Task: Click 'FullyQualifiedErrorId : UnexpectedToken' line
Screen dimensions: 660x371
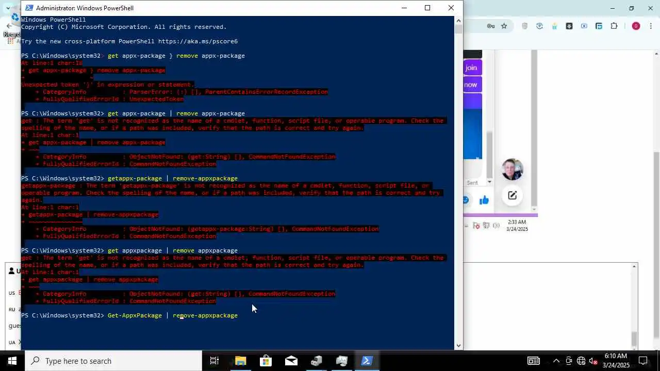Action: (109, 99)
